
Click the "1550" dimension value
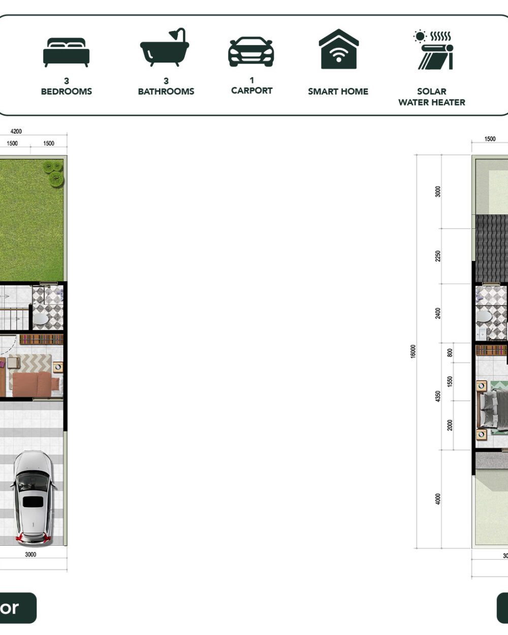[450, 382]
